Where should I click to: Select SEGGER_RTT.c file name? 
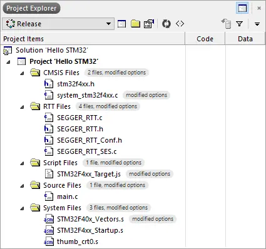click(x=79, y=118)
